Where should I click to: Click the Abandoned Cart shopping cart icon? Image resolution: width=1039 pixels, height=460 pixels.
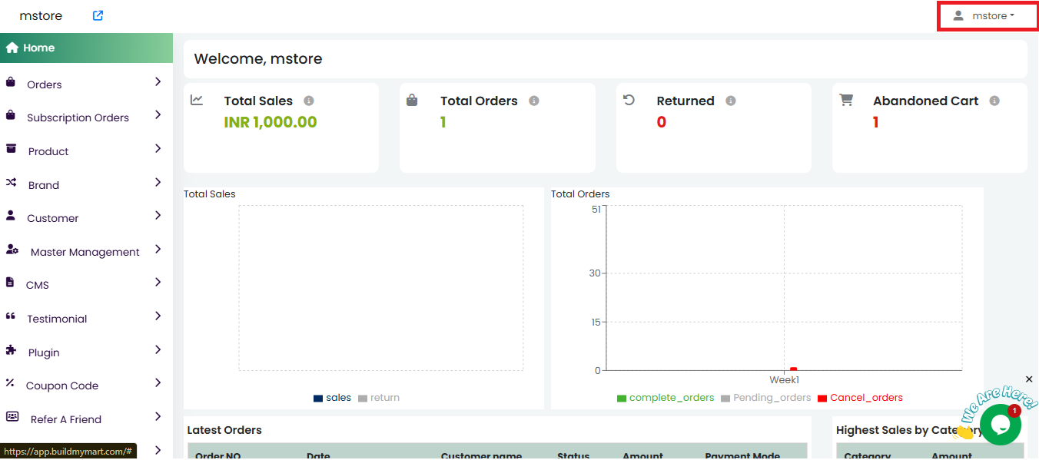(x=846, y=100)
